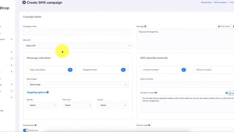Viewport: 234px width, 132px height.
Task: Open SMS campaigns breadcrumb link
Action: point(220,3)
